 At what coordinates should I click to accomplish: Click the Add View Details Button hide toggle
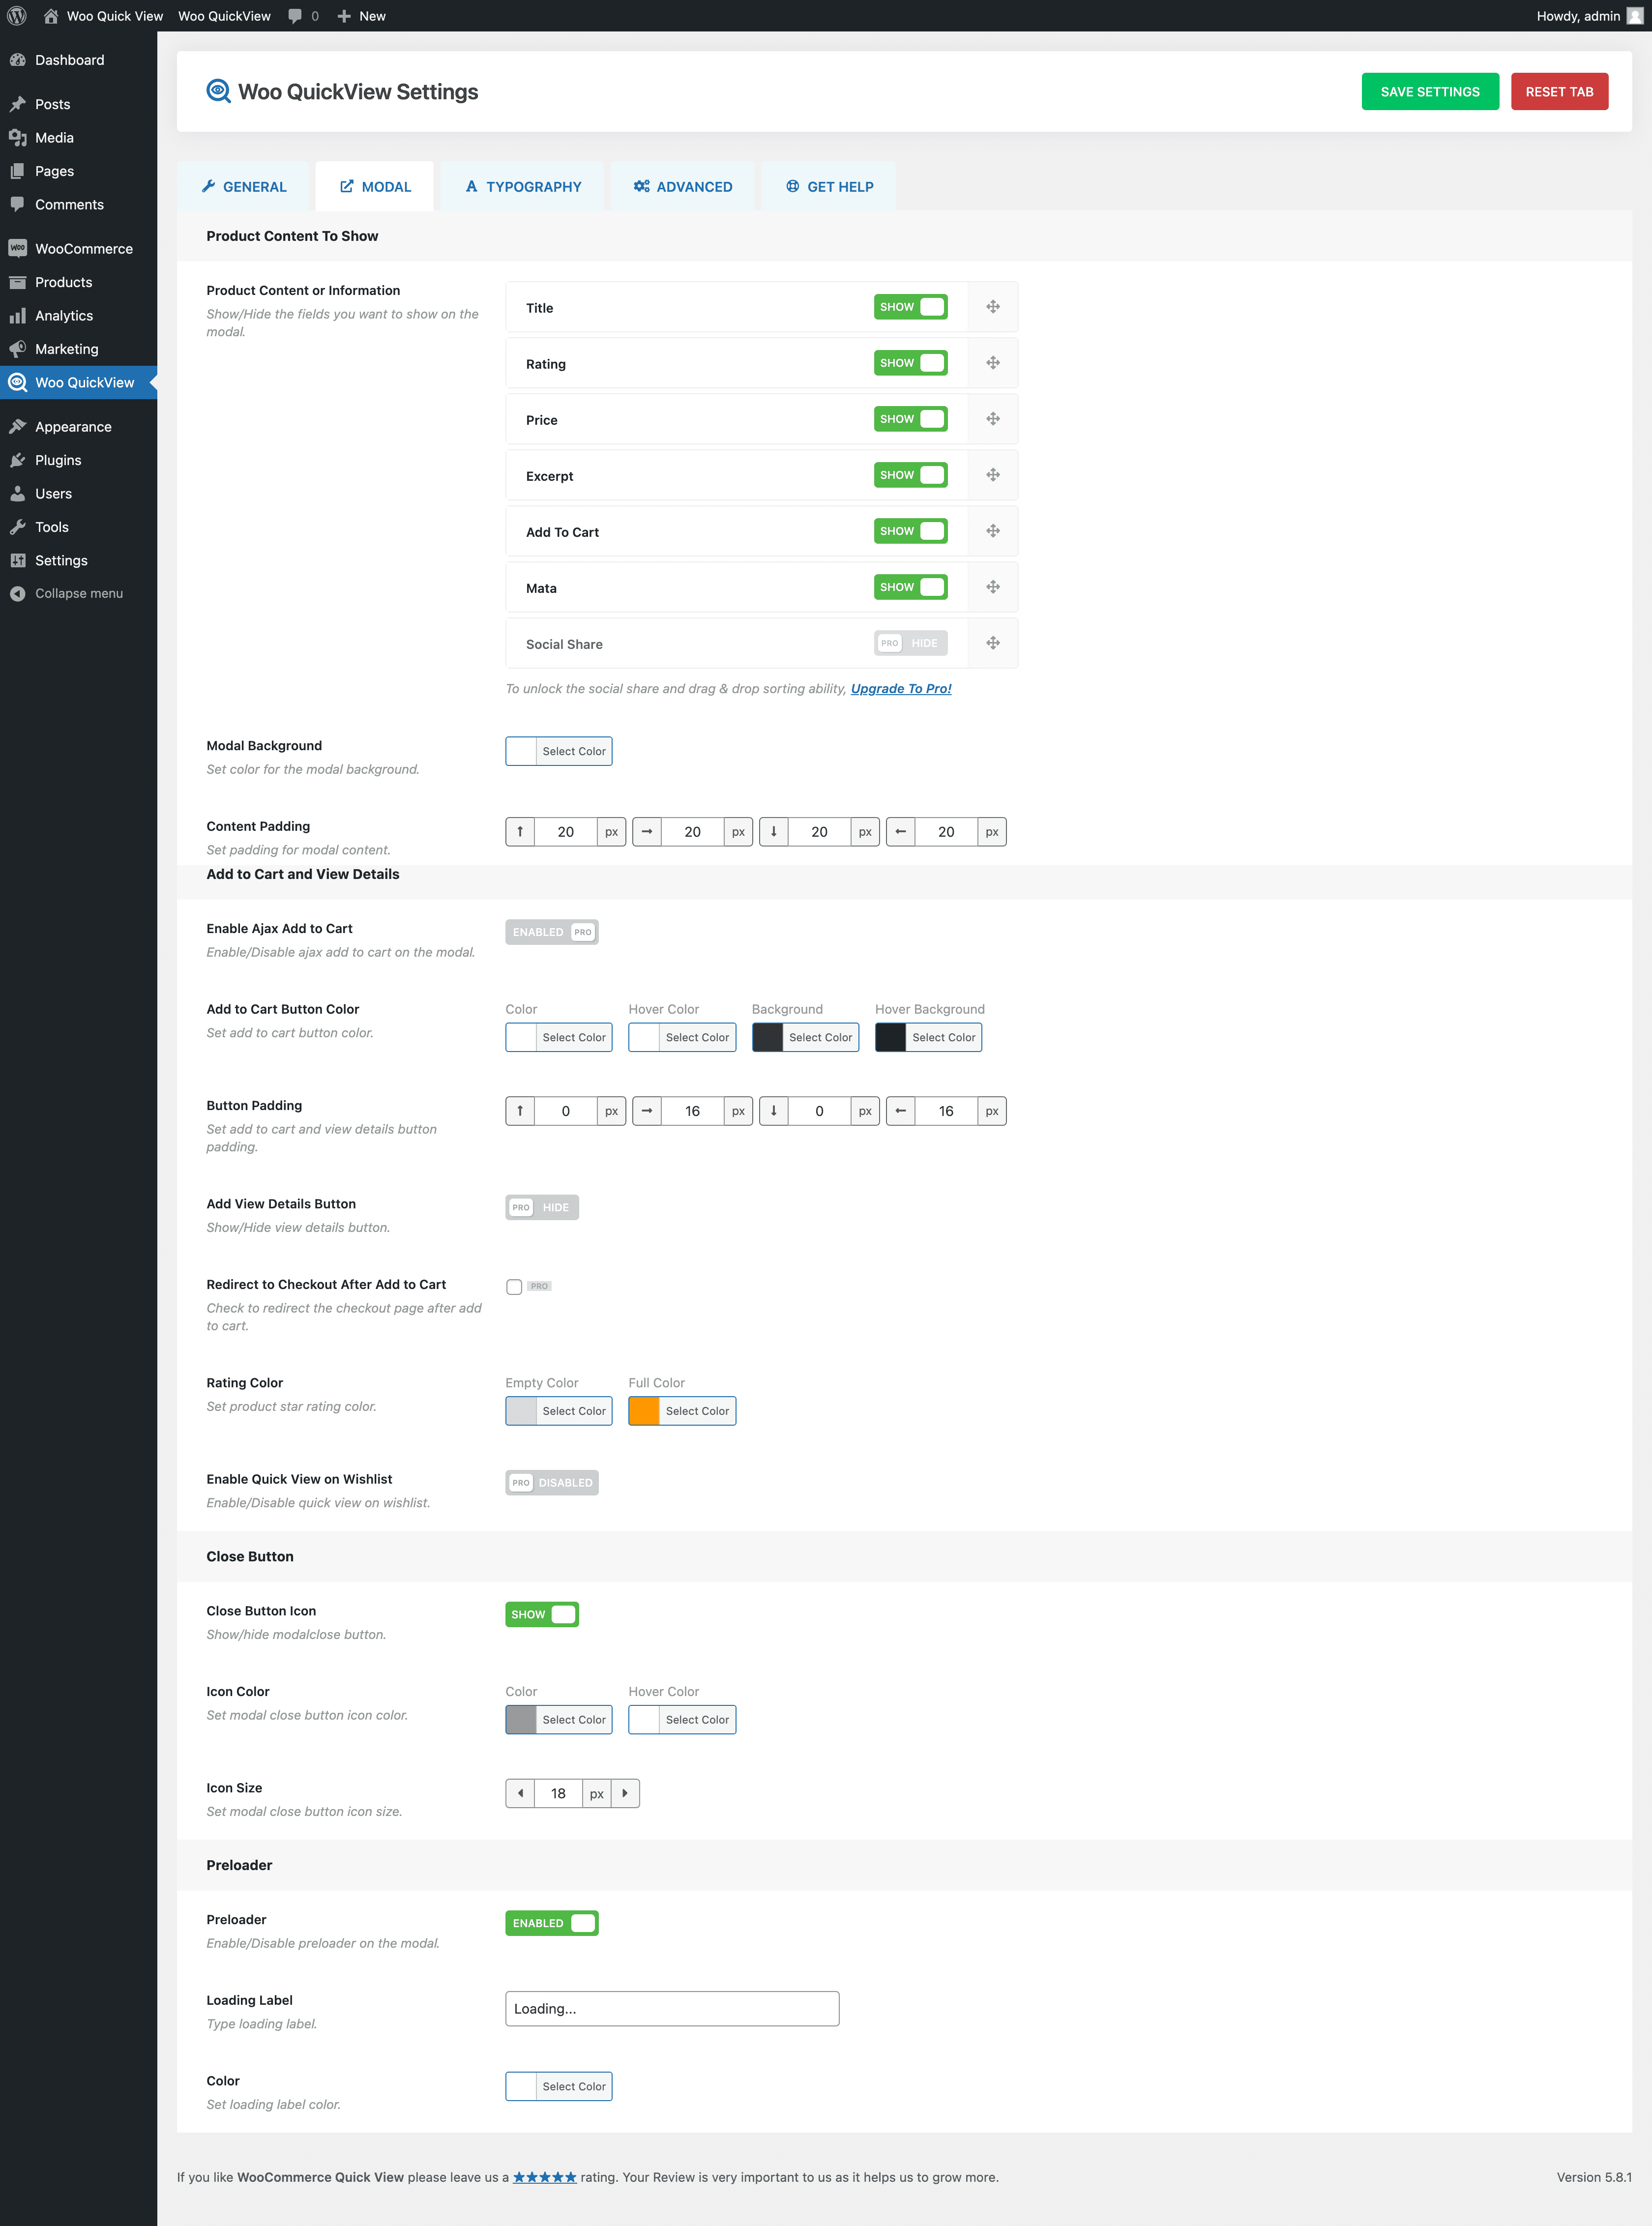point(542,1207)
